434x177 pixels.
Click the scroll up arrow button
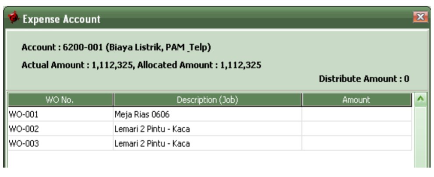click(420, 100)
